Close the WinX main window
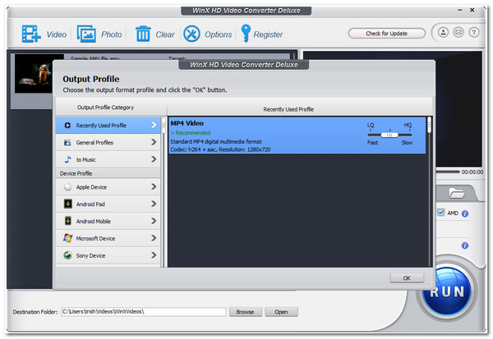The width and height of the screenshot is (493, 339). click(472, 10)
